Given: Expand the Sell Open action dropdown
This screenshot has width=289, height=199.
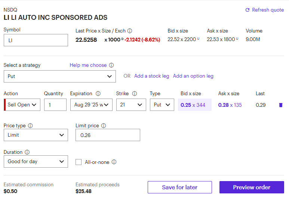Looking at the screenshot, I should pos(22,105).
